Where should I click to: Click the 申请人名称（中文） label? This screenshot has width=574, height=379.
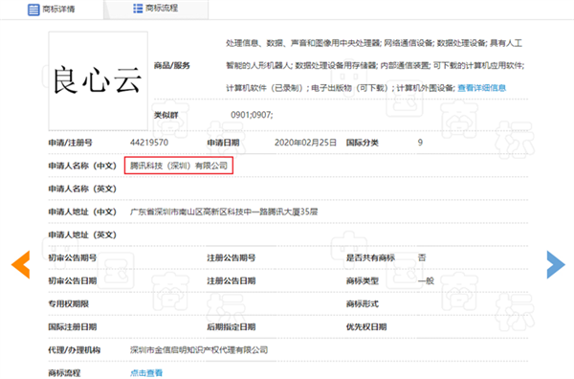click(x=82, y=166)
